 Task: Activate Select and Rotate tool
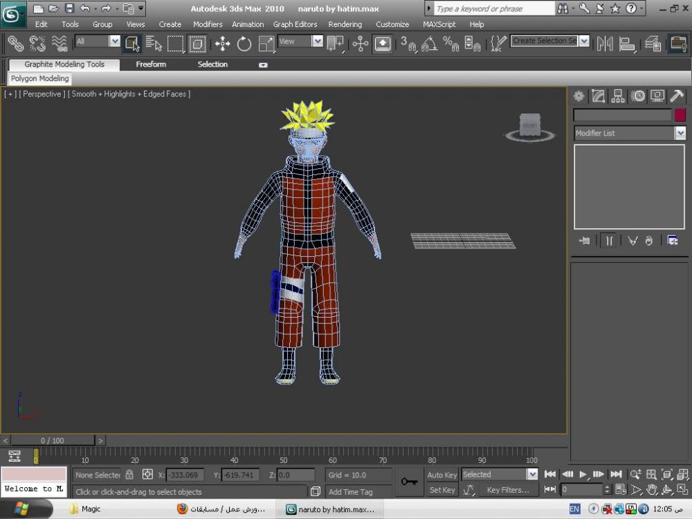[244, 43]
